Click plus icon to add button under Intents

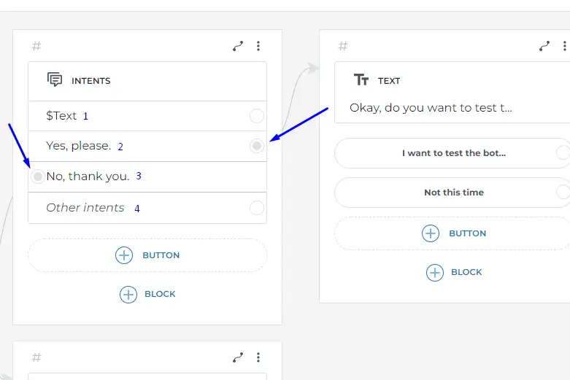[x=124, y=255]
